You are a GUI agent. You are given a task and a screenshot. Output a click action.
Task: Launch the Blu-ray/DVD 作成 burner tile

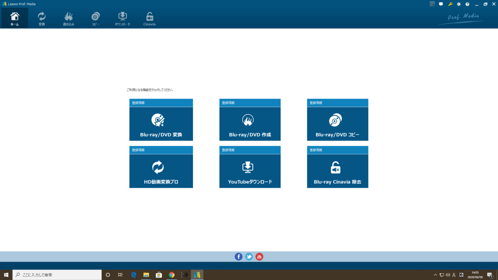tap(249, 123)
